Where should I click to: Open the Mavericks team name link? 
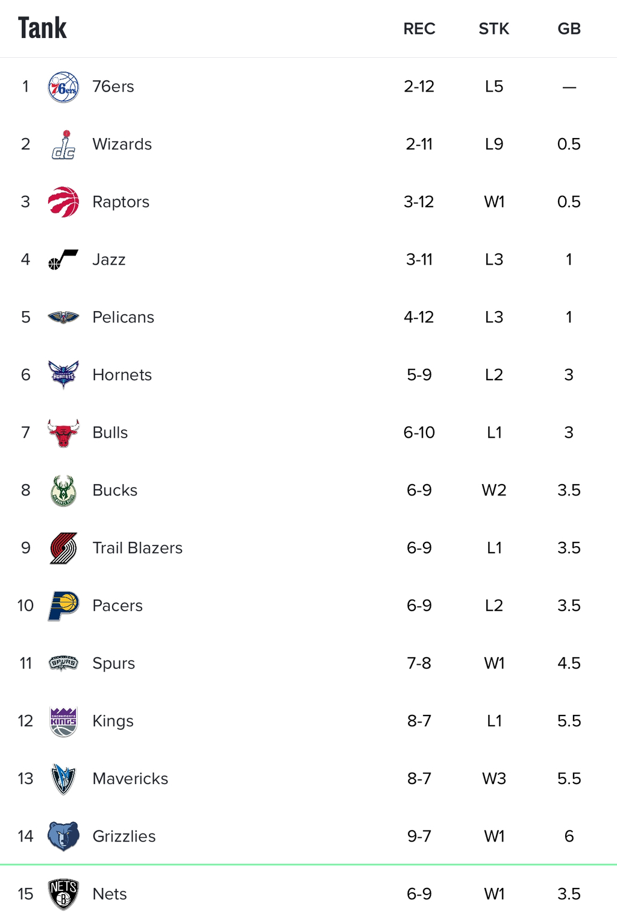tap(130, 779)
